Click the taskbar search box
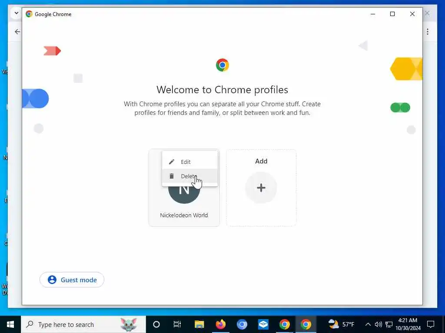The width and height of the screenshot is (445, 333). 83,324
